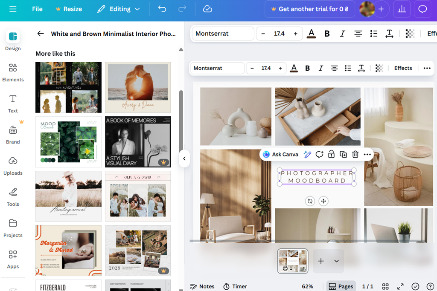Open the user profile avatar
This screenshot has width=437, height=291.
367,9
